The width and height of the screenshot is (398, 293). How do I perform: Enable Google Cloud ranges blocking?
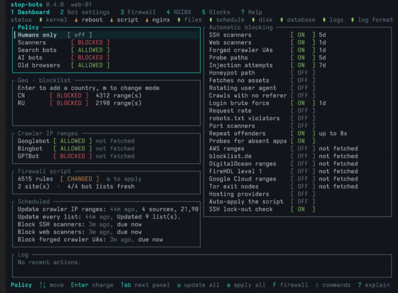pos(303,179)
